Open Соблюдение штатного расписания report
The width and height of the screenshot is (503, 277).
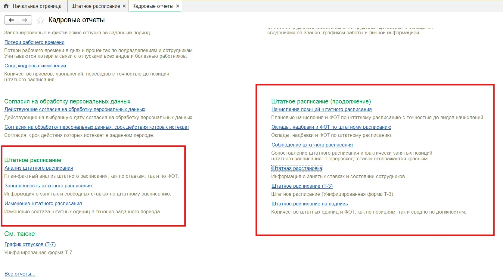(x=312, y=145)
